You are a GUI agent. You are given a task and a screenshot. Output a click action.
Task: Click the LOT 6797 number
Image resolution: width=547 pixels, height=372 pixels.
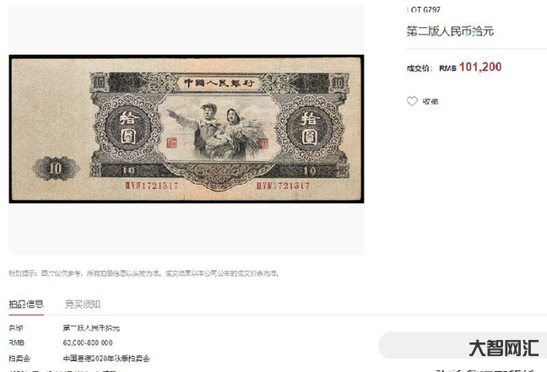pos(424,9)
